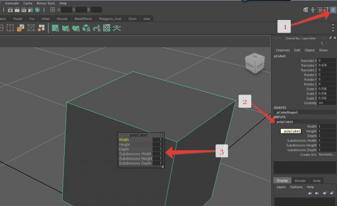Click the HumanIK character controls icon

(x=313, y=10)
